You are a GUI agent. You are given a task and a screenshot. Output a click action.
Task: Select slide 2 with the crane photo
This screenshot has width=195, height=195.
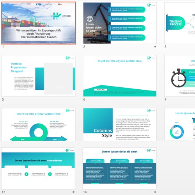click(x=120, y=23)
